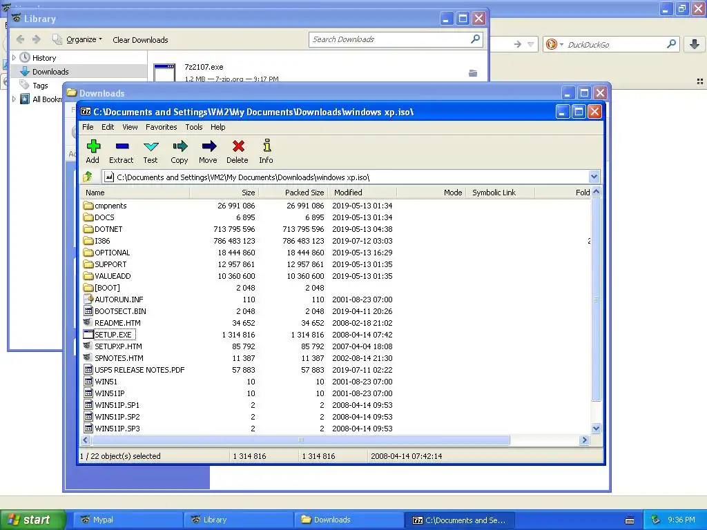This screenshot has height=530, width=707.
Task: Switch to Library taskbar button
Action: [x=238, y=520]
